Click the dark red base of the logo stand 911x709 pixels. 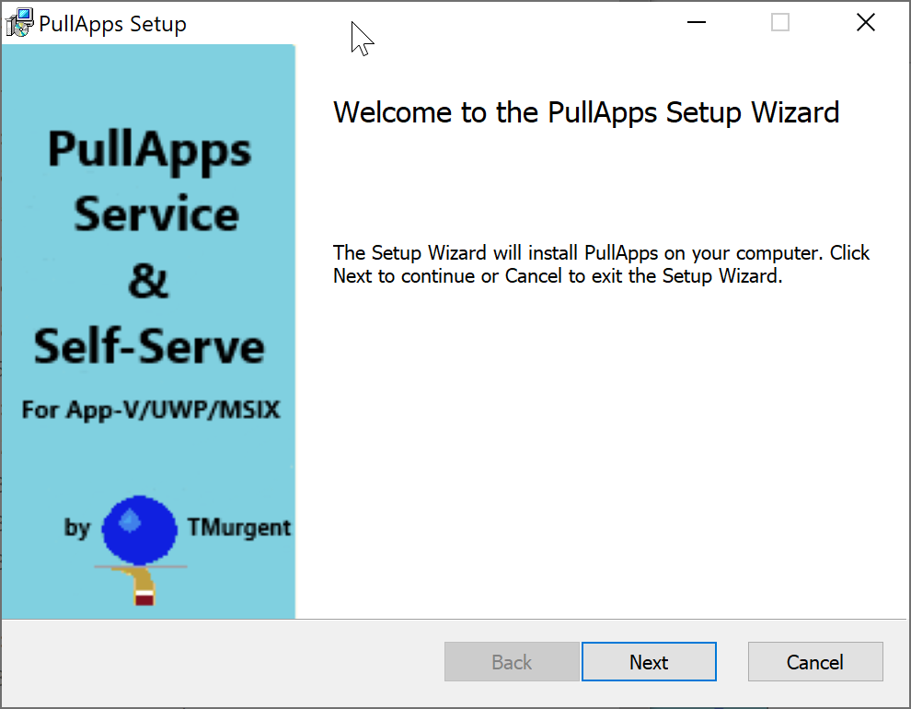144,600
